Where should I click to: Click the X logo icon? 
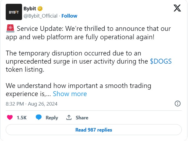[x=177, y=9]
